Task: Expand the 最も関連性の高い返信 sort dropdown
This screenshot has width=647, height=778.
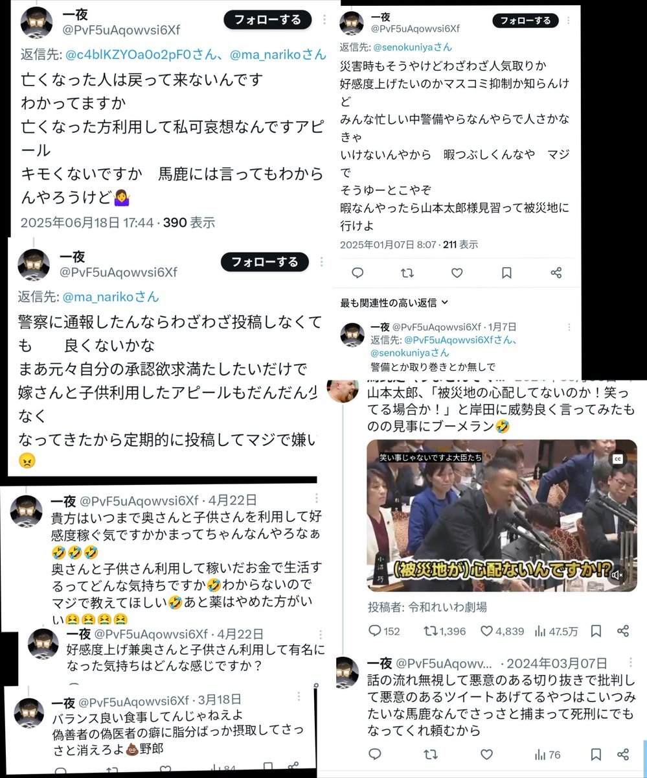Action: click(x=394, y=303)
